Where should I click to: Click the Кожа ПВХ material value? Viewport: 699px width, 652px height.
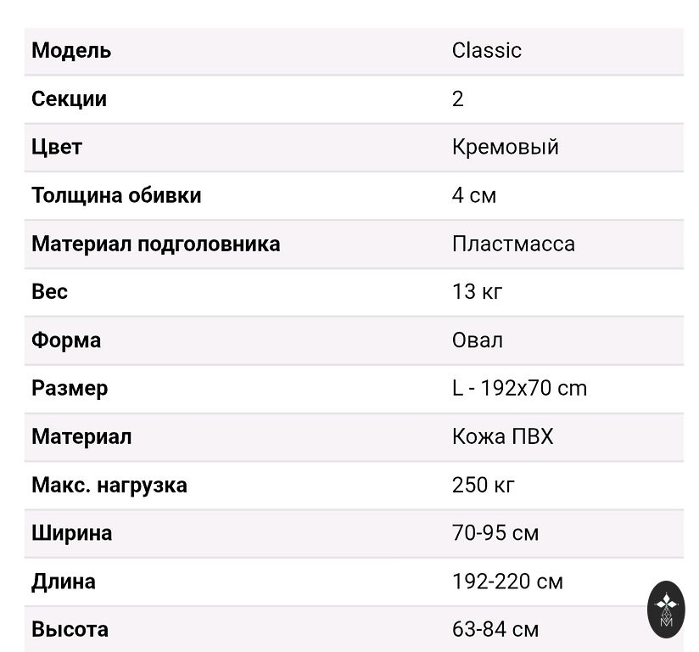click(x=502, y=436)
